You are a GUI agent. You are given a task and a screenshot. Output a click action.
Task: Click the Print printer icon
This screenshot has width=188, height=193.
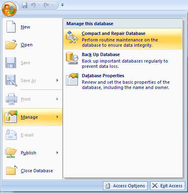(x=11, y=99)
